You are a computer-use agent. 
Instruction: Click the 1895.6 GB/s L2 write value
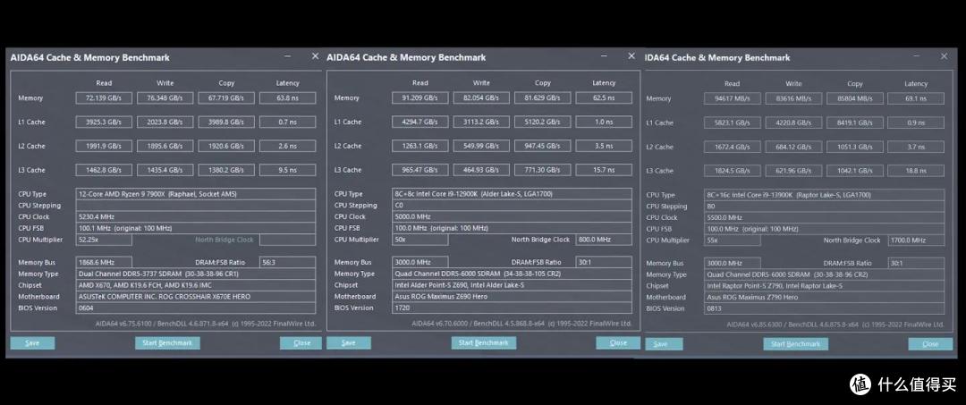click(x=165, y=146)
